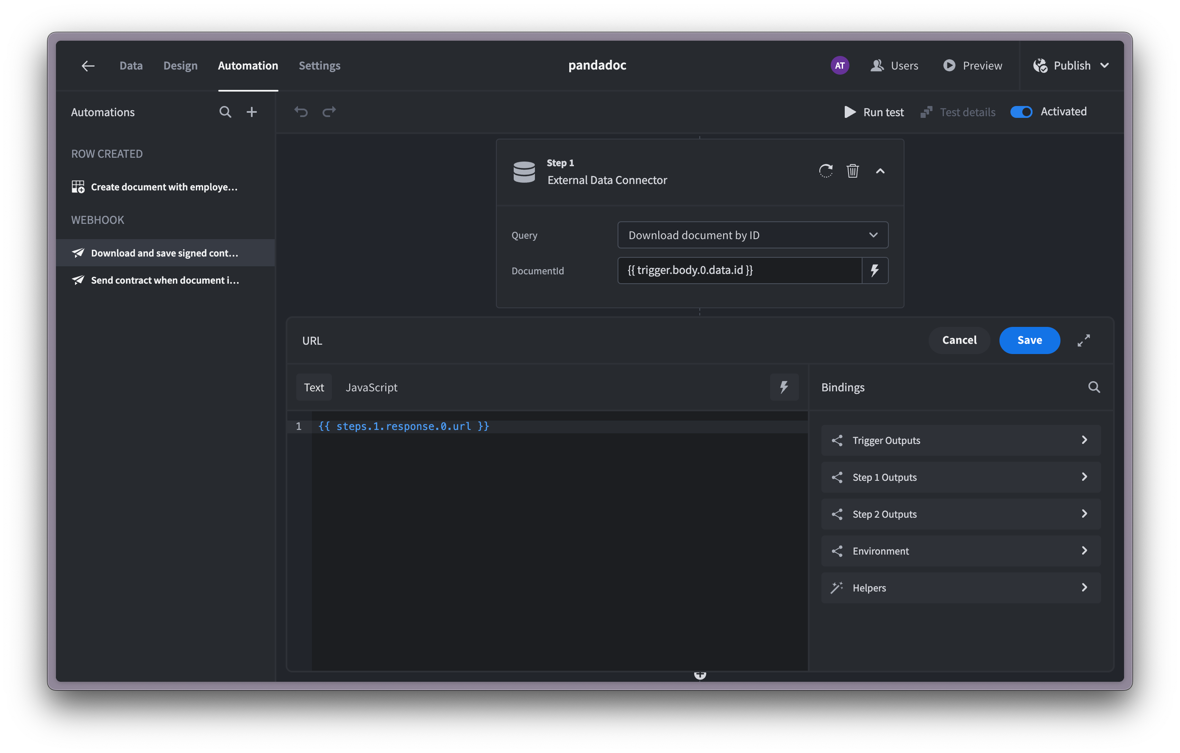
Task: Add new automation with plus icon
Action: [251, 112]
